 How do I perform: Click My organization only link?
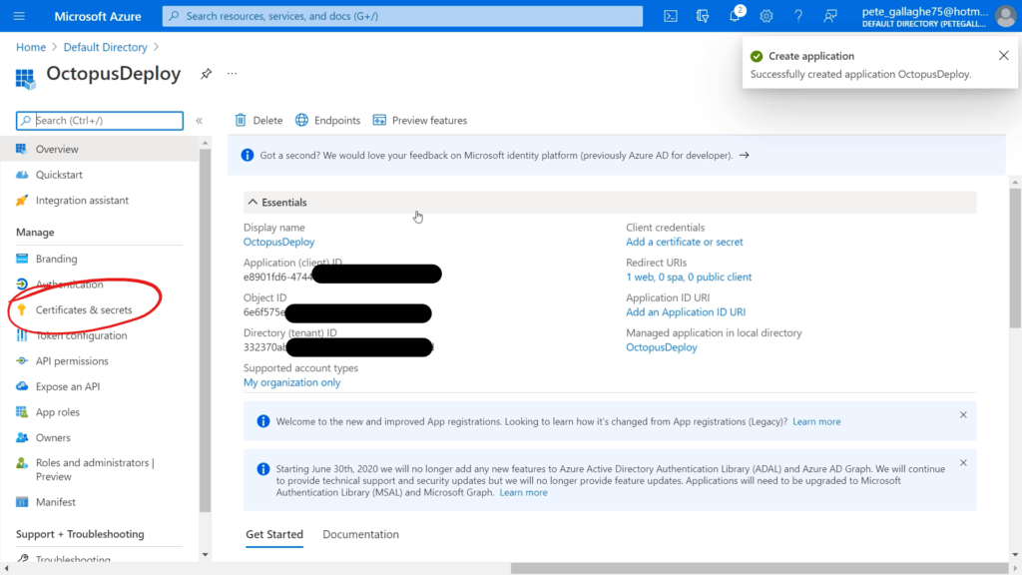[292, 382]
